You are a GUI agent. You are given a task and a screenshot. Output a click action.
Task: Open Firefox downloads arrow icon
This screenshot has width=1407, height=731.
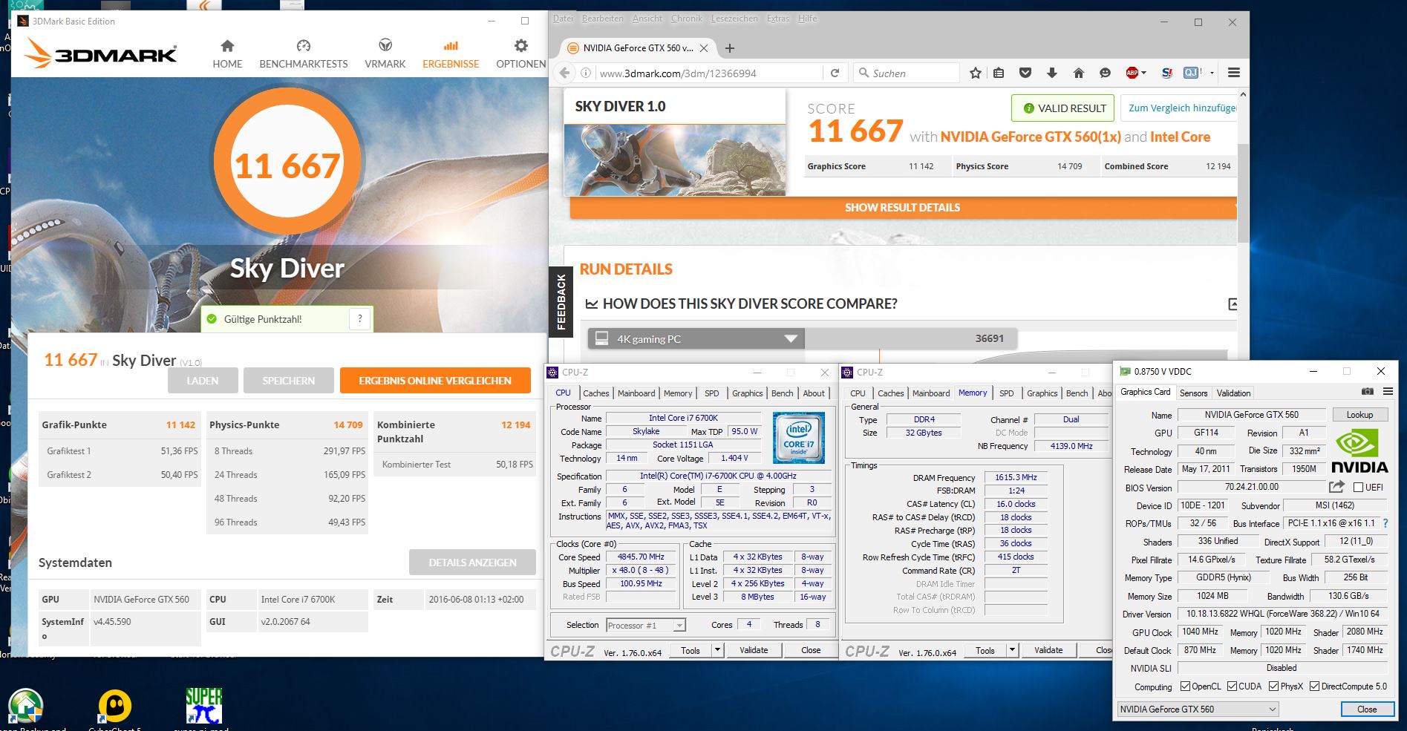tap(1051, 73)
